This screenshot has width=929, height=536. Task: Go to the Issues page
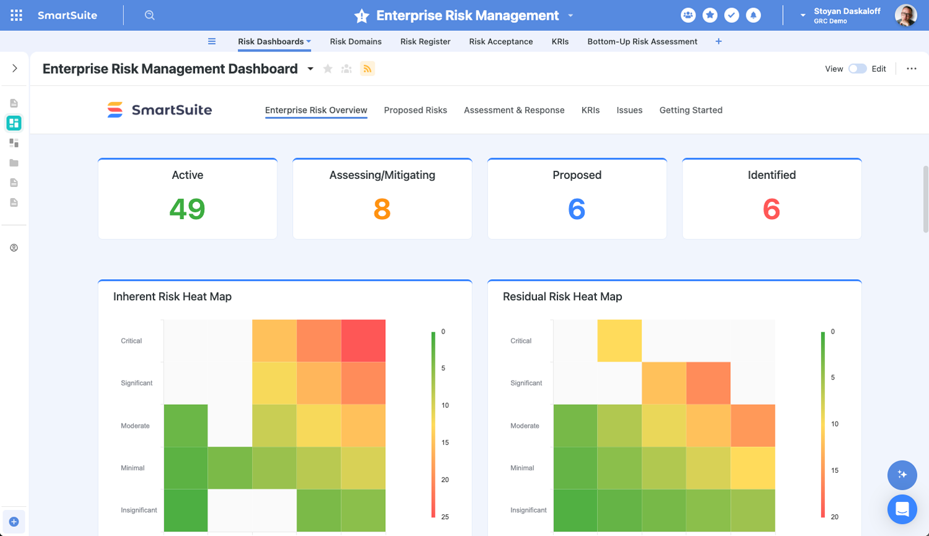[x=629, y=110]
